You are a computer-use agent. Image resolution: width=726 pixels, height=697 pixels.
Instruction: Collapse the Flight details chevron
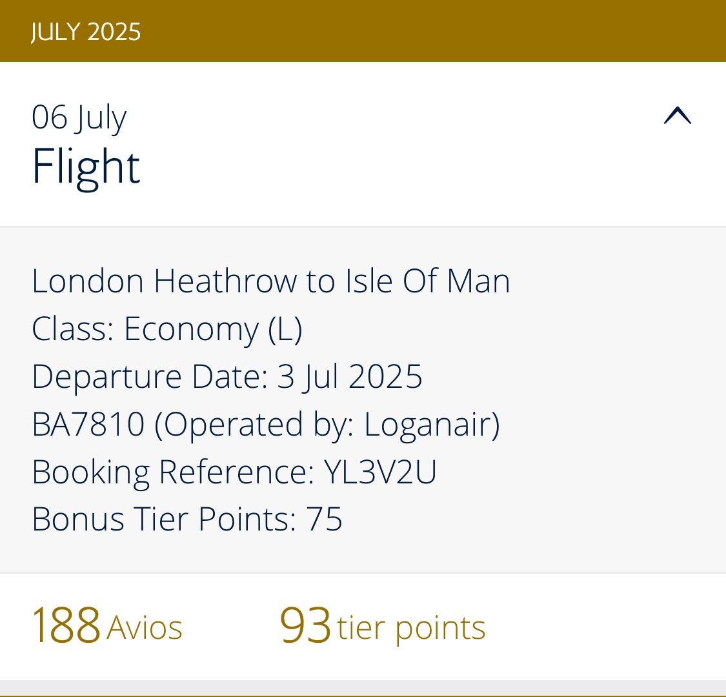[677, 116]
